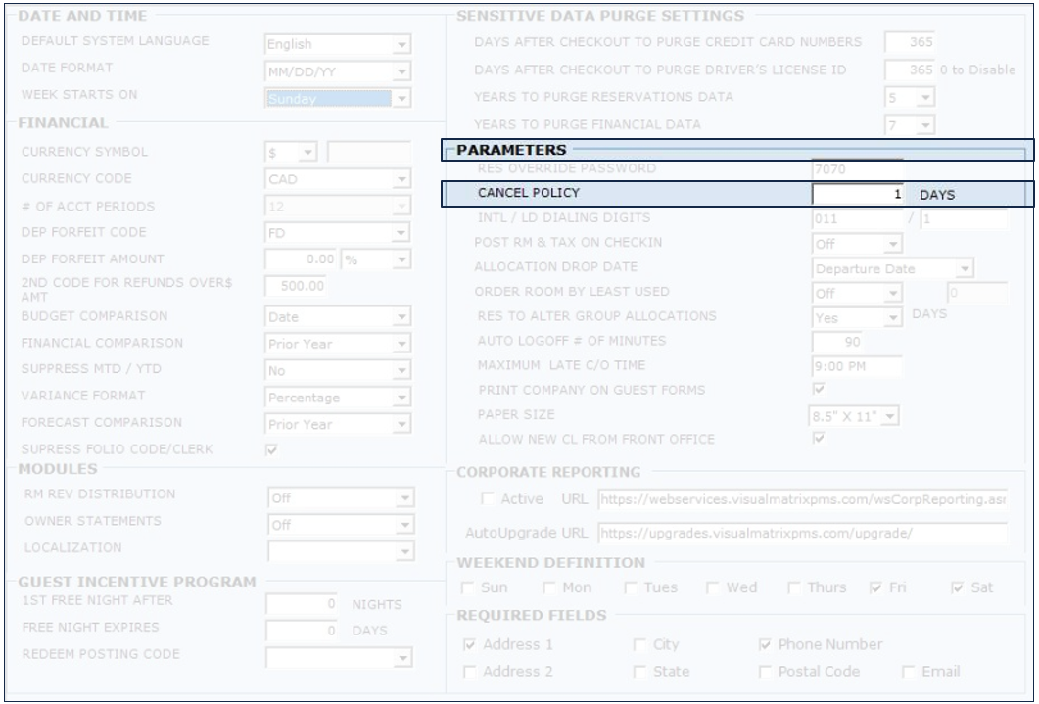
Task: Enable the Corporate Reporting Active checkbox
Action: click(x=488, y=499)
